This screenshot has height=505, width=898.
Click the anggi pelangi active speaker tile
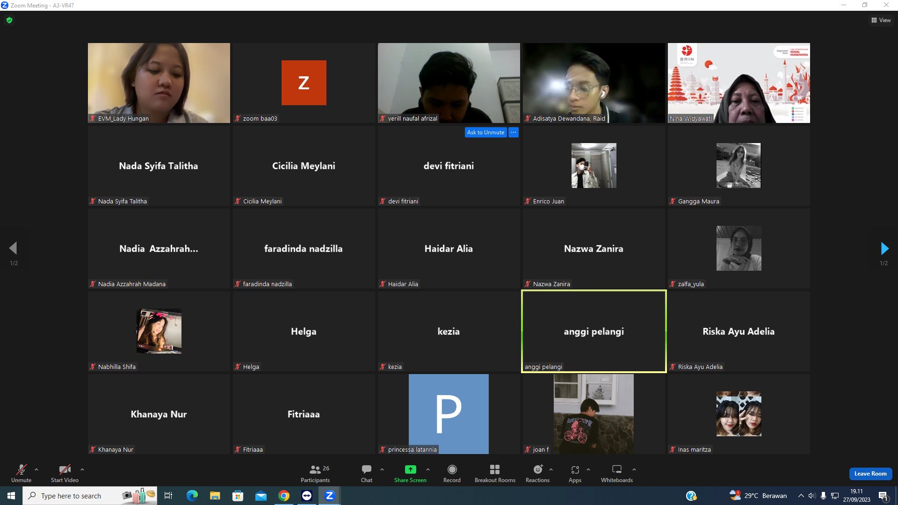[594, 331]
